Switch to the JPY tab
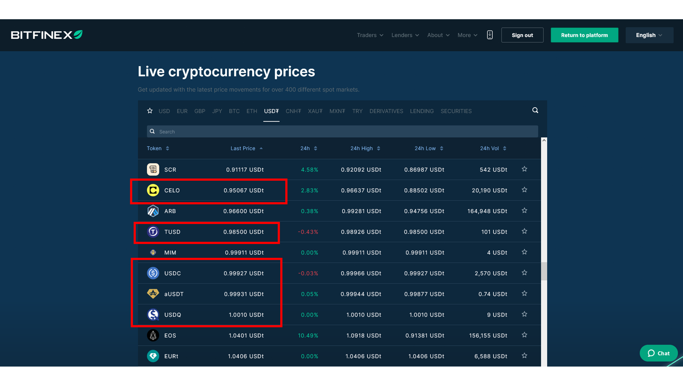Screen dimensions: 683x384 click(217, 111)
